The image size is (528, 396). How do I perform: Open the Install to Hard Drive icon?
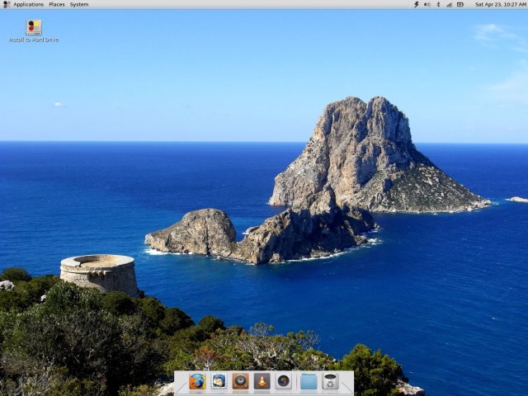[x=34, y=27]
